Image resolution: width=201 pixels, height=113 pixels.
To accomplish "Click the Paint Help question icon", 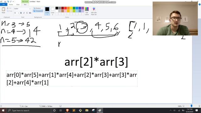I will (199, 4).
